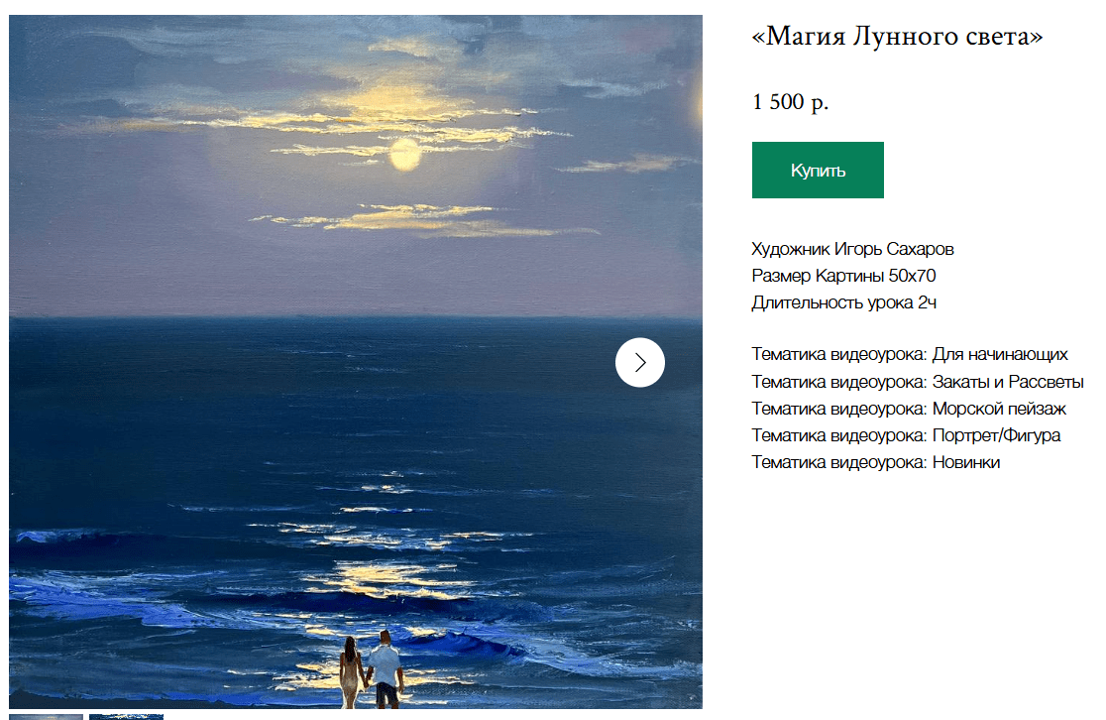Open the main painting image of the sea
The height and width of the screenshot is (720, 1106).
pyautogui.click(x=356, y=361)
